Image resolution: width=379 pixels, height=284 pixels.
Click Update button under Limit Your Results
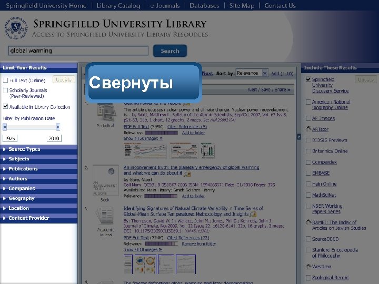[x=64, y=80]
